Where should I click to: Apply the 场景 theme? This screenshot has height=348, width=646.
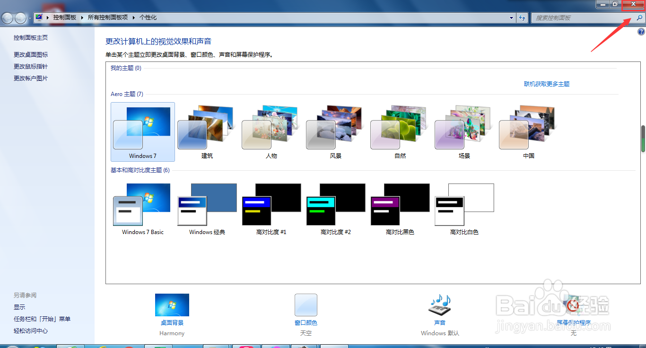[x=464, y=132]
